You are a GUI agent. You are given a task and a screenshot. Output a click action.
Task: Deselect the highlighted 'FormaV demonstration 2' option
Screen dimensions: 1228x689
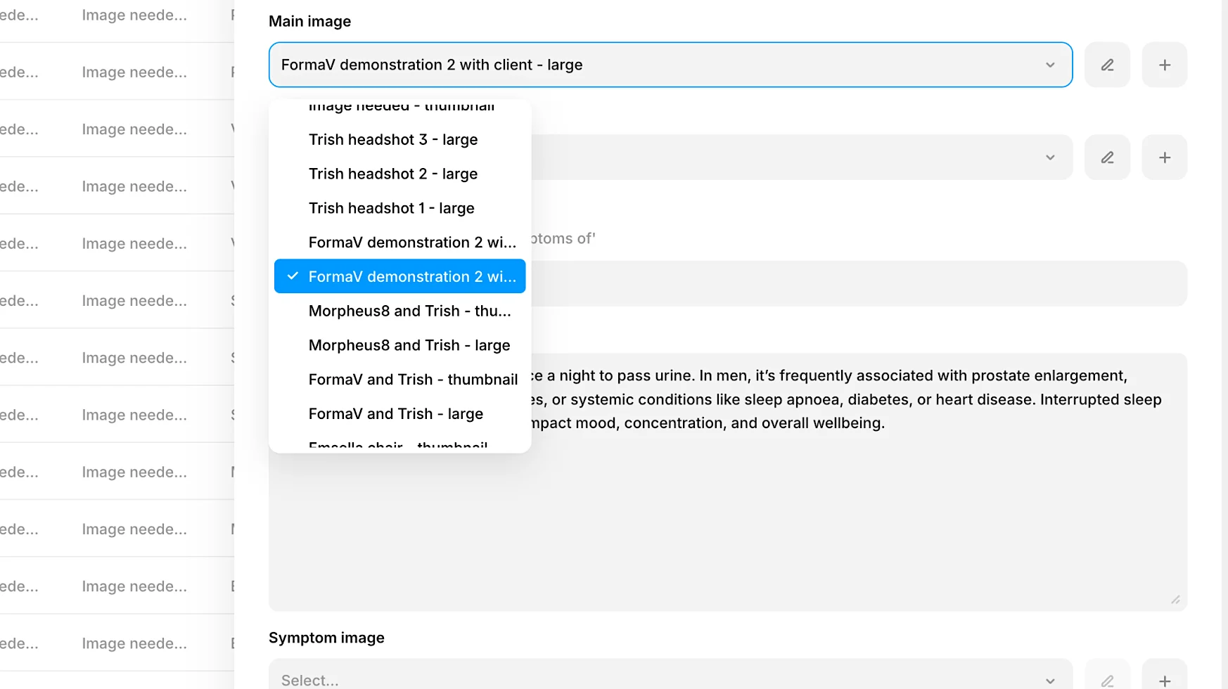click(411, 276)
